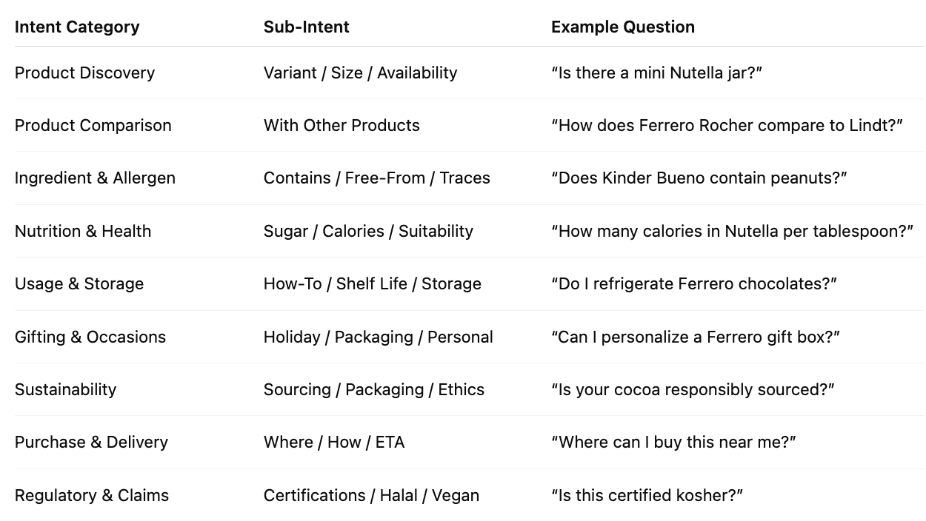Click the cocoa responsibly sourced question
926x521 pixels.
click(x=693, y=390)
